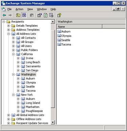Collapse the Recipients root node
The image size is (127, 131).
pos(4,22)
